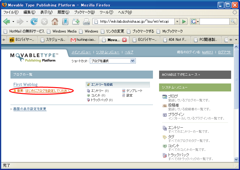The height and width of the screenshot is (170, 240).
Task: Open the search engine selector arrow
Action: [198, 21]
